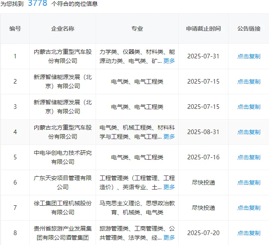Copy announcement link for row 8
Image resolution: width=269 pixels, height=245 pixels.
click(249, 233)
